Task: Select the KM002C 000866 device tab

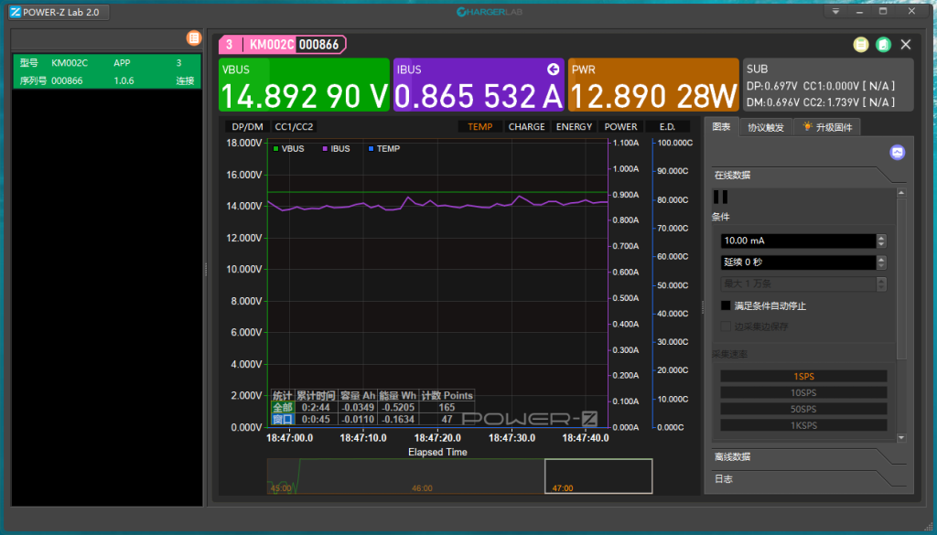Action: 282,45
